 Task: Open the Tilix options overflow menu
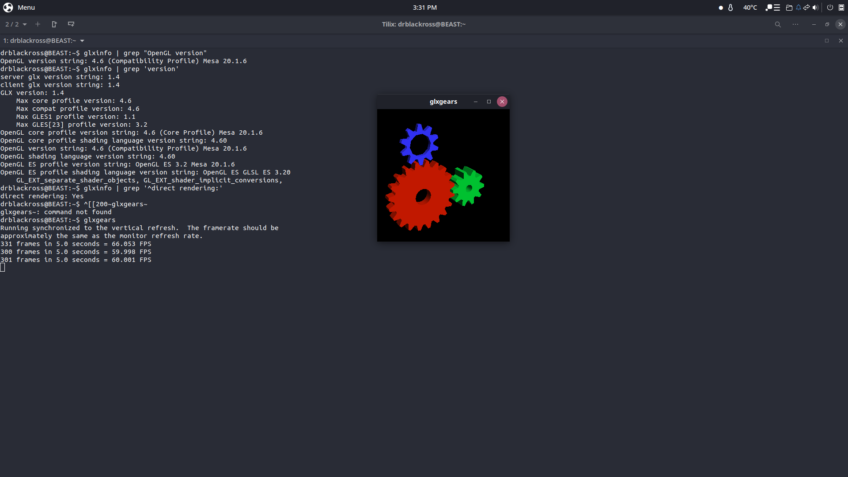coord(796,24)
